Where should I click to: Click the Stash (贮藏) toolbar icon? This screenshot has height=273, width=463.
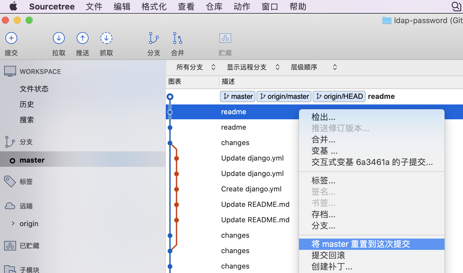tap(225, 38)
